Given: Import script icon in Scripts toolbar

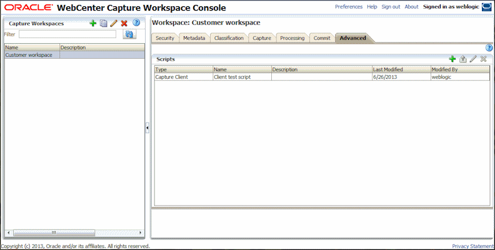Looking at the screenshot, I should 462,59.
